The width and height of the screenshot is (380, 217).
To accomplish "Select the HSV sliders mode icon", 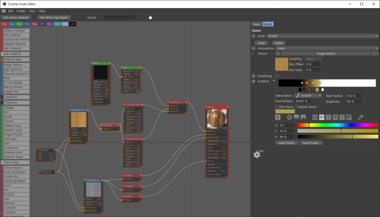I will pos(322,117).
